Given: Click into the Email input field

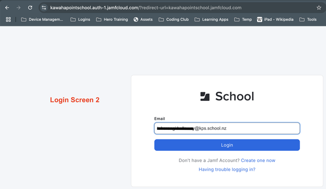Looking at the screenshot, I should click(x=227, y=128).
